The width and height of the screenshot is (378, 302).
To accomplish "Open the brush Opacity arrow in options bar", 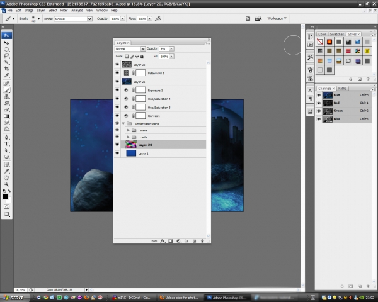I will tap(122, 18).
